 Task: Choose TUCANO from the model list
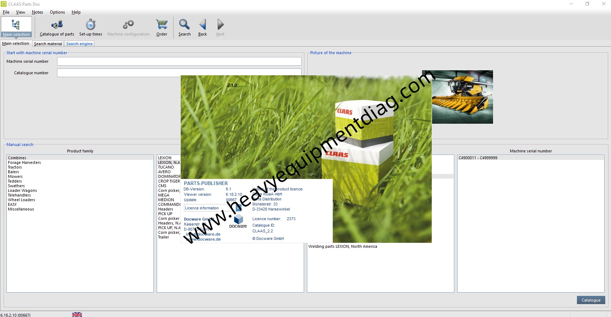coord(166,167)
